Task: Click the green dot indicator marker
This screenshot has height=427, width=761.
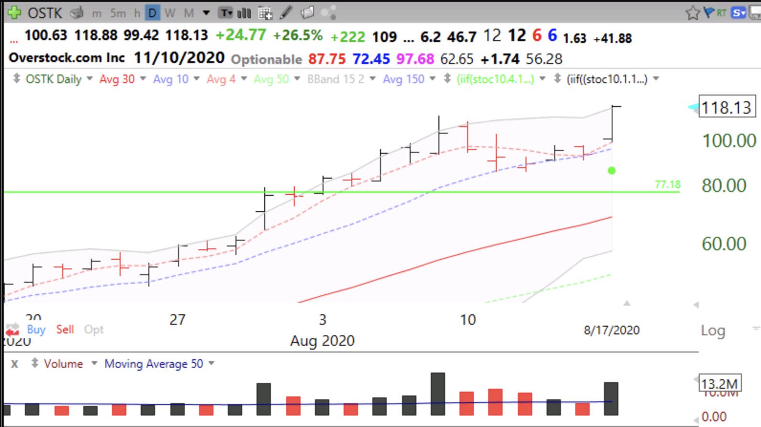Action: click(x=612, y=171)
